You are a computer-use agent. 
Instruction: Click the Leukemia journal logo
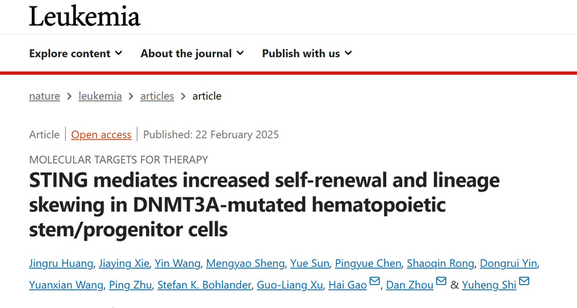[85, 17]
